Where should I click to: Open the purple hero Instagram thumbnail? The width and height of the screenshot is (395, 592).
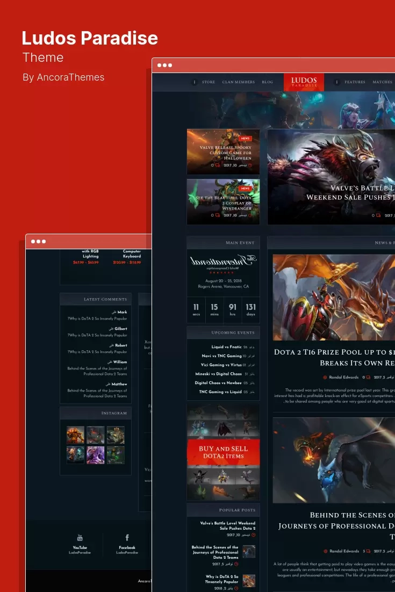coord(95,455)
